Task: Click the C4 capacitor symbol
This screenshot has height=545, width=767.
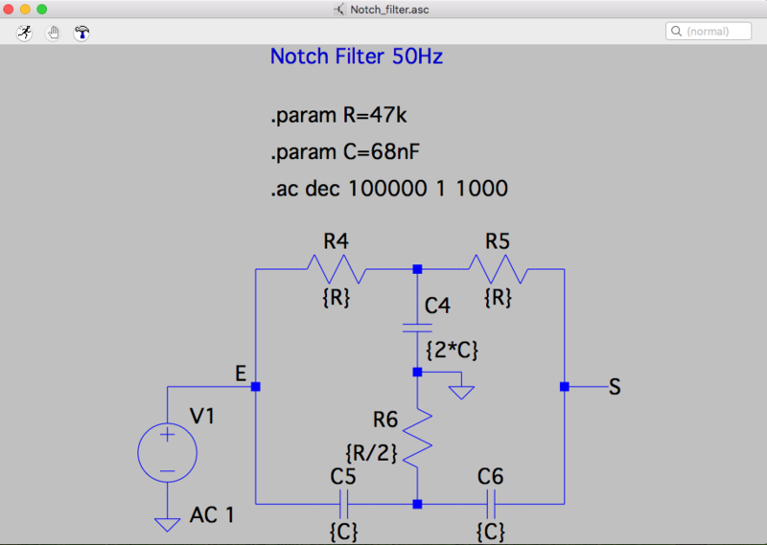Action: click(417, 328)
